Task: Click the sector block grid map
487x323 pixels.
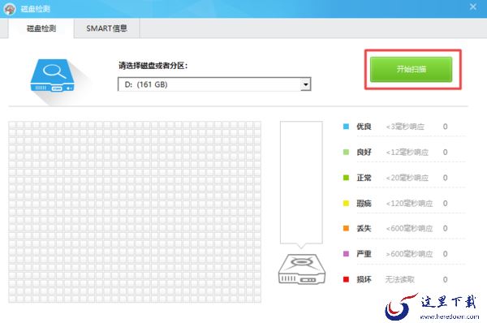Action: 135,212
